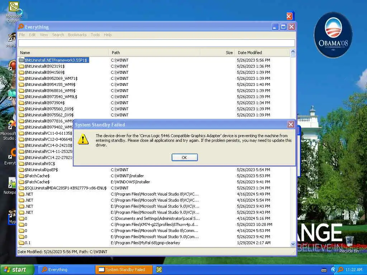Viewport: 367px width, 275px height.
Task: Select folder icon of $NtUninstallXpsEP$
Action: [22, 169]
